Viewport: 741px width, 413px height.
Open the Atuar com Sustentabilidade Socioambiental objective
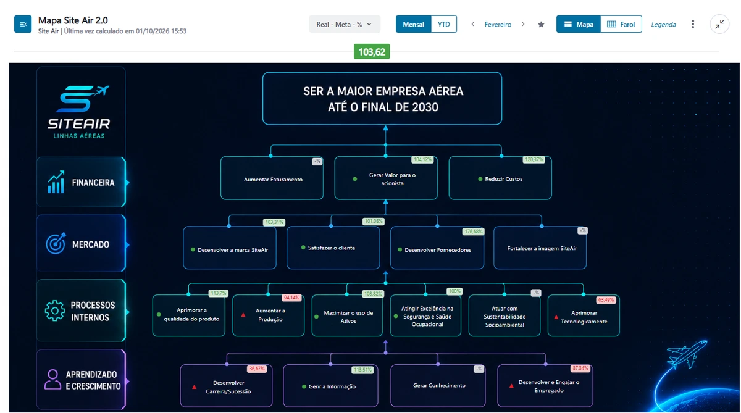point(504,315)
